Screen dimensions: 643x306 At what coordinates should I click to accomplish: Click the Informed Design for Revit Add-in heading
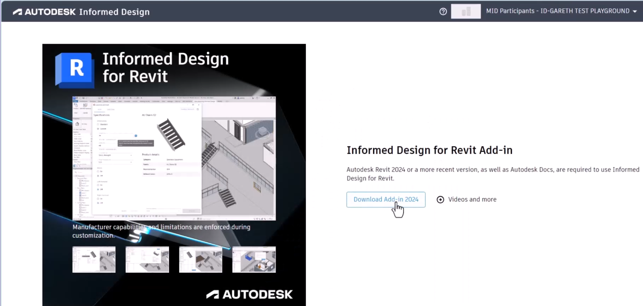point(429,150)
